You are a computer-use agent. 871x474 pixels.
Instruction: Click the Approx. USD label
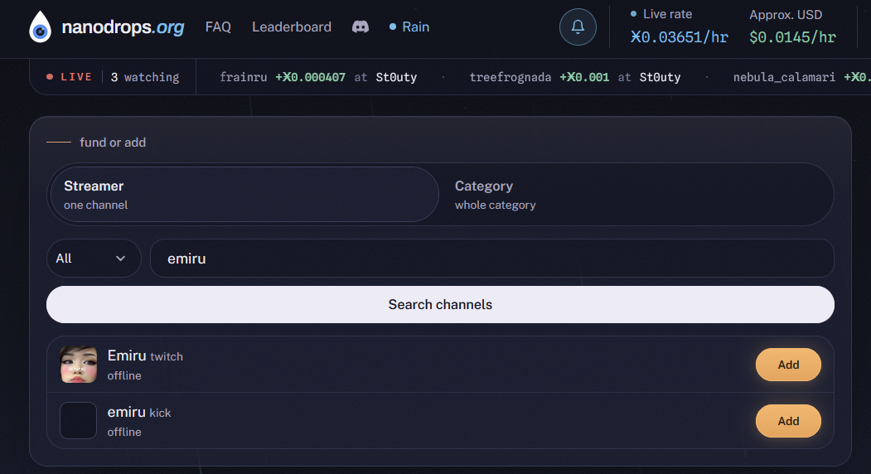coord(786,15)
